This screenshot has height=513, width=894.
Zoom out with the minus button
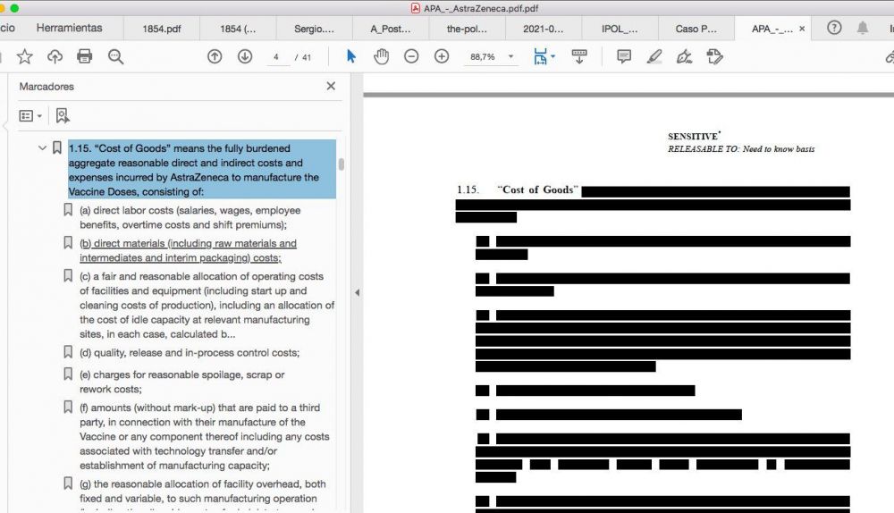[x=411, y=56]
